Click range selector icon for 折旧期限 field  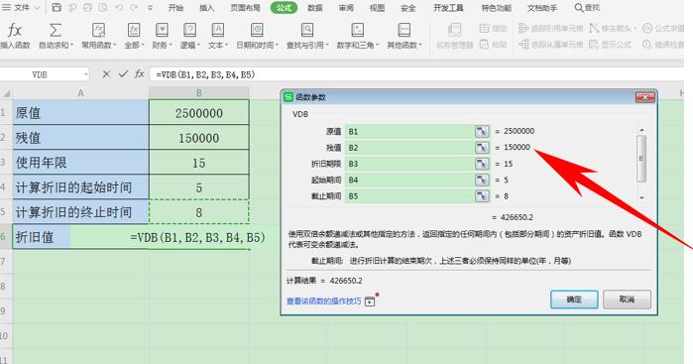pyautogui.click(x=482, y=164)
